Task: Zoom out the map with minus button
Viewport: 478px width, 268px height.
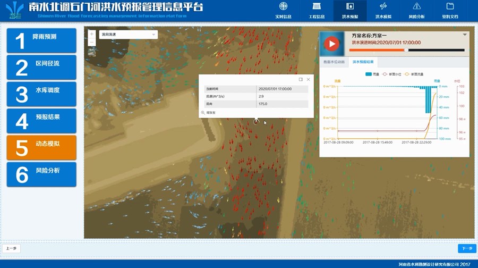Action: tap(92, 41)
